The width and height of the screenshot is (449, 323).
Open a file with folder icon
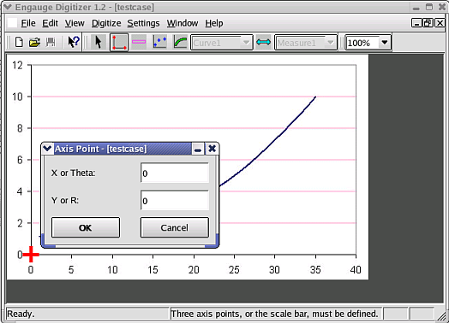[x=34, y=43]
